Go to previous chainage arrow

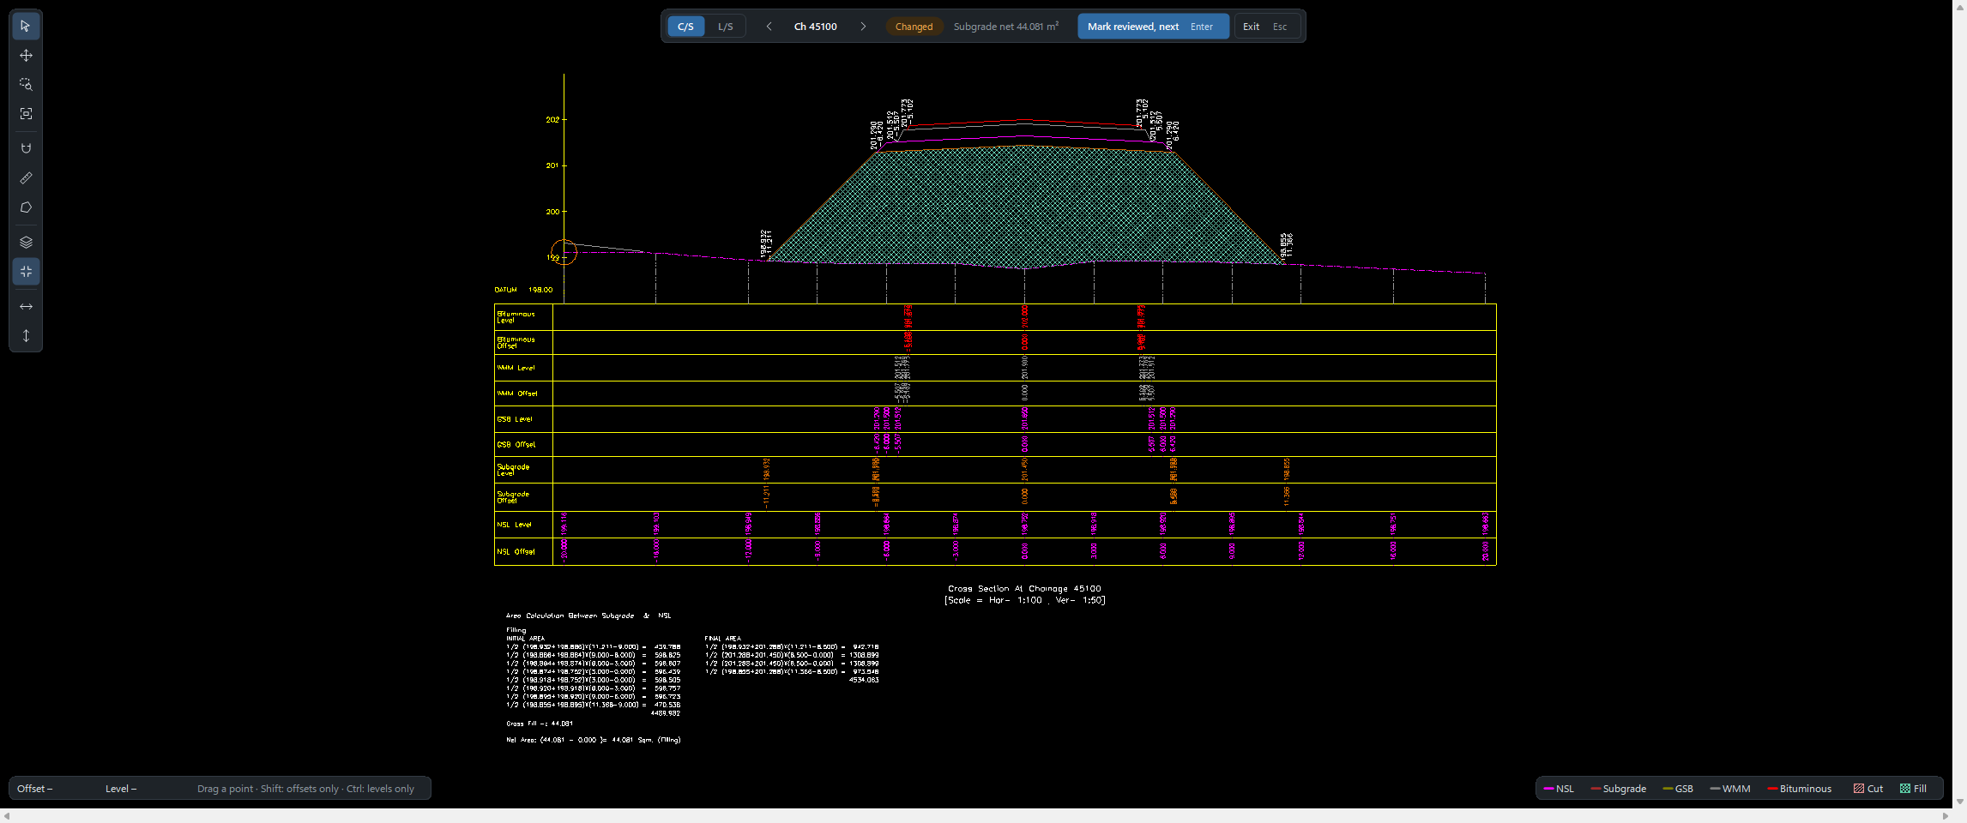[769, 27]
